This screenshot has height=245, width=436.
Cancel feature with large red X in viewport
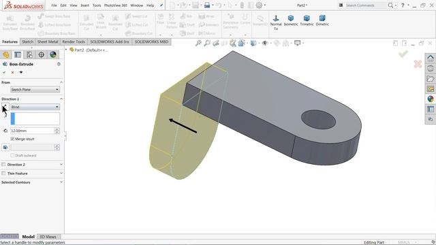click(418, 64)
